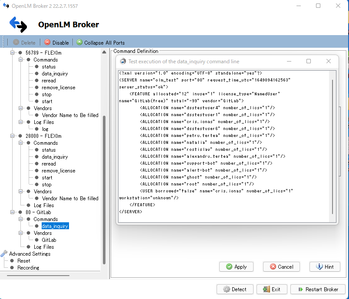This screenshot has height=299, width=349.
Task: Open the Recording settings item
Action: pos(28,267)
